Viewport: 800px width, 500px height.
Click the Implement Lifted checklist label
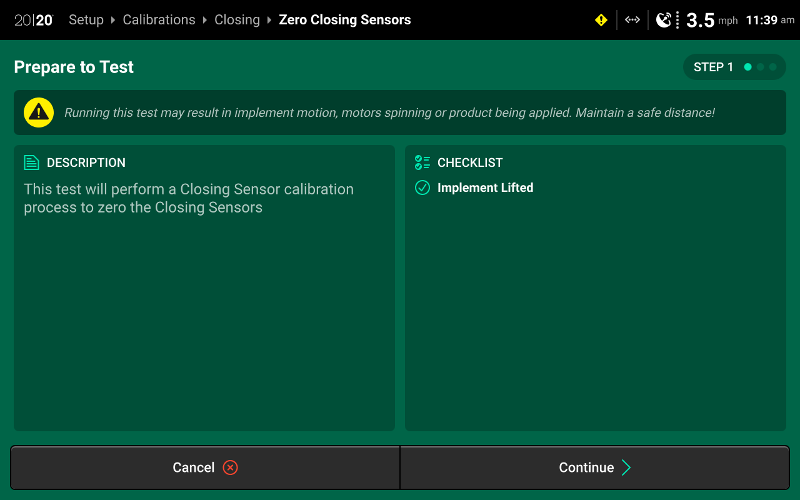(x=485, y=187)
